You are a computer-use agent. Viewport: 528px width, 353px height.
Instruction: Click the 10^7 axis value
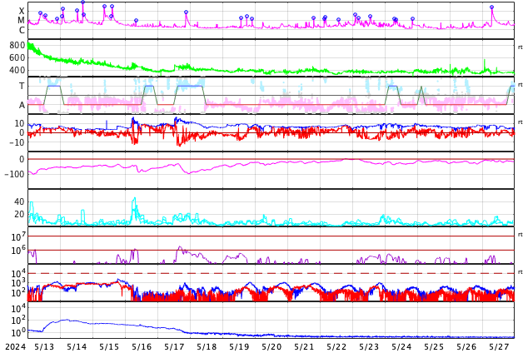[18, 236]
